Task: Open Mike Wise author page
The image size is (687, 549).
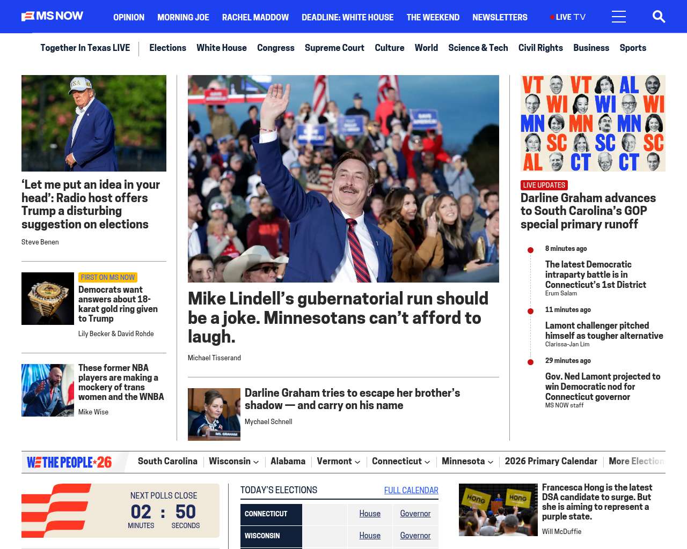Action: 93,412
